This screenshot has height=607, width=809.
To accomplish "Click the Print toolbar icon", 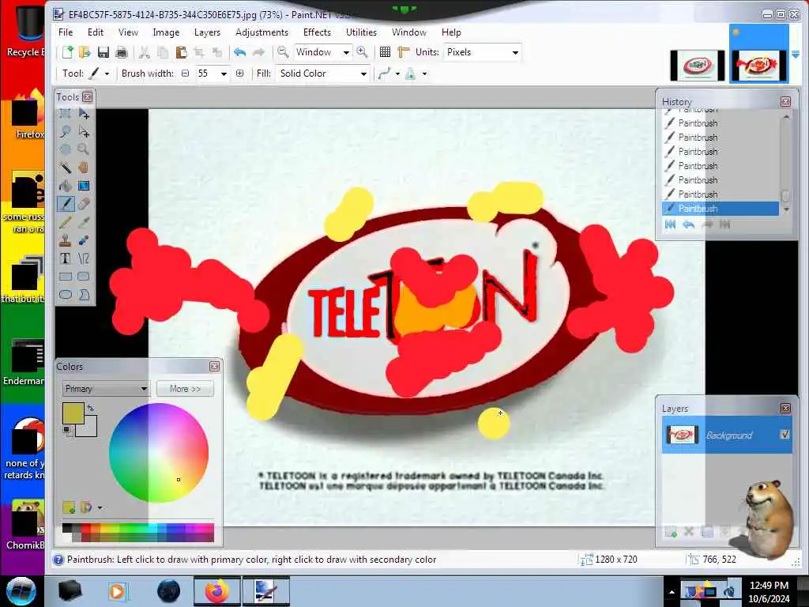I will [x=121, y=52].
